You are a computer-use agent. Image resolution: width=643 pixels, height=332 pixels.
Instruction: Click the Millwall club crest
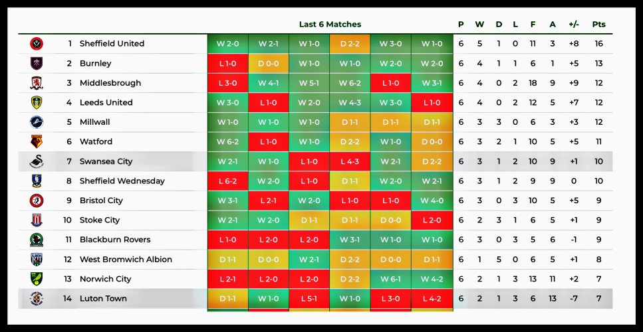[37, 122]
